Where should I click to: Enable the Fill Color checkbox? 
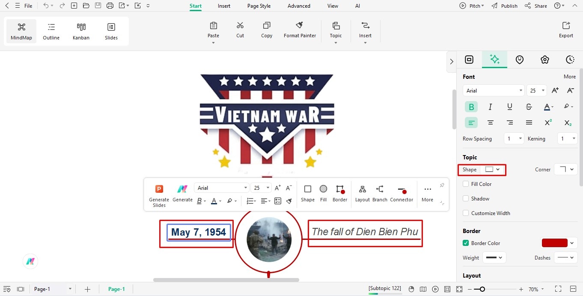[x=466, y=184]
